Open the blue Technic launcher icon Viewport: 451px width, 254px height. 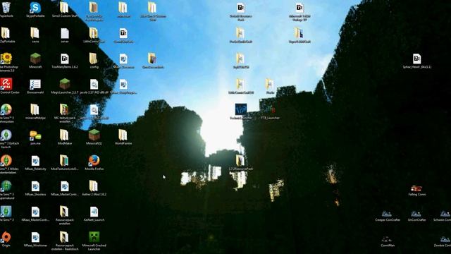coord(241,109)
